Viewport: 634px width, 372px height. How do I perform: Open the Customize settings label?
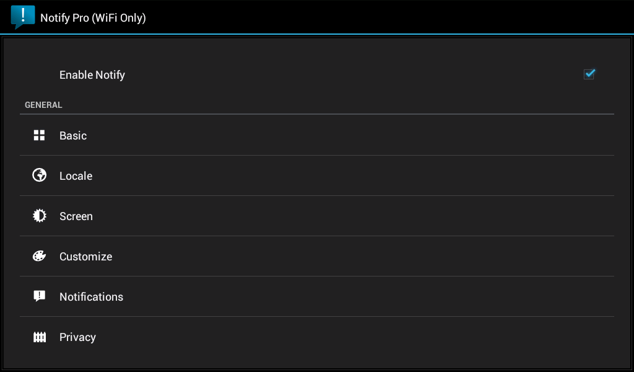(85, 257)
